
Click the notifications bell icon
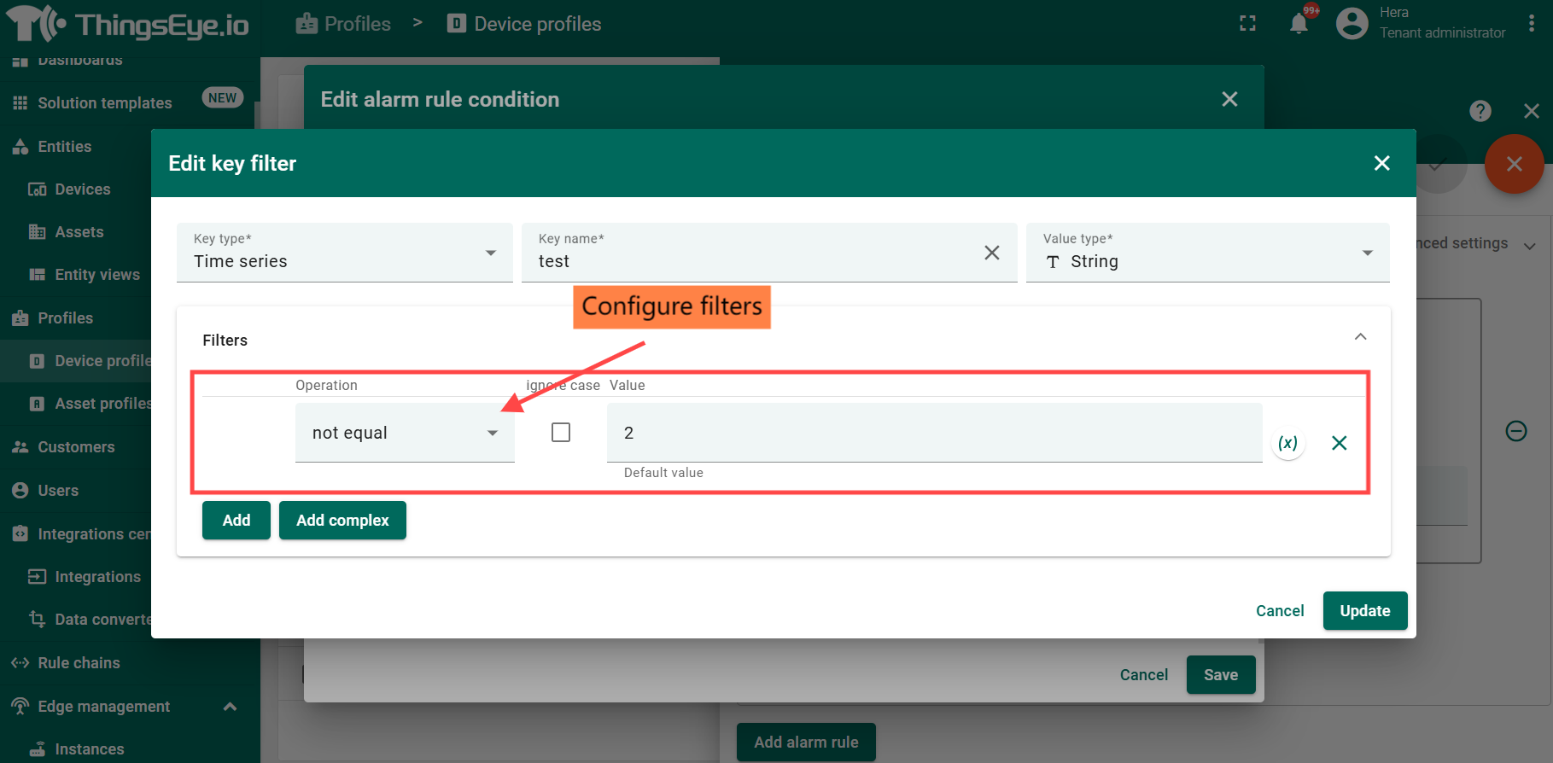click(1299, 24)
